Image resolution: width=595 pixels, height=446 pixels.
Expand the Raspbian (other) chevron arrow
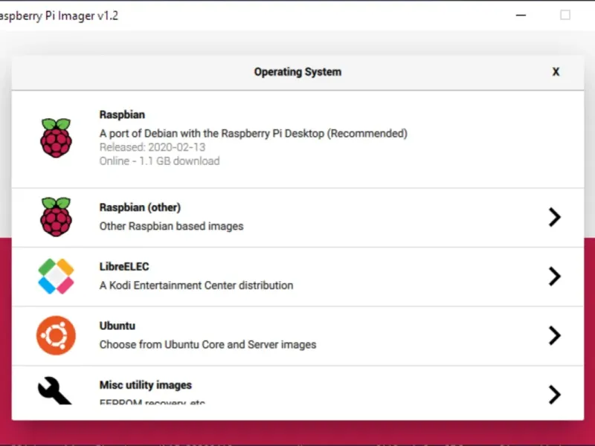pyautogui.click(x=554, y=217)
